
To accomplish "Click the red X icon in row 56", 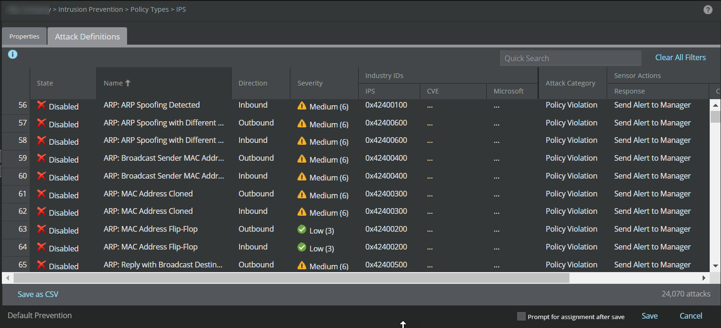I will coord(41,105).
